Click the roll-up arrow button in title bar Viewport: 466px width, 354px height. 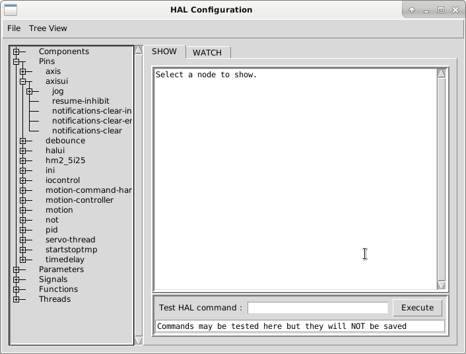(x=412, y=10)
